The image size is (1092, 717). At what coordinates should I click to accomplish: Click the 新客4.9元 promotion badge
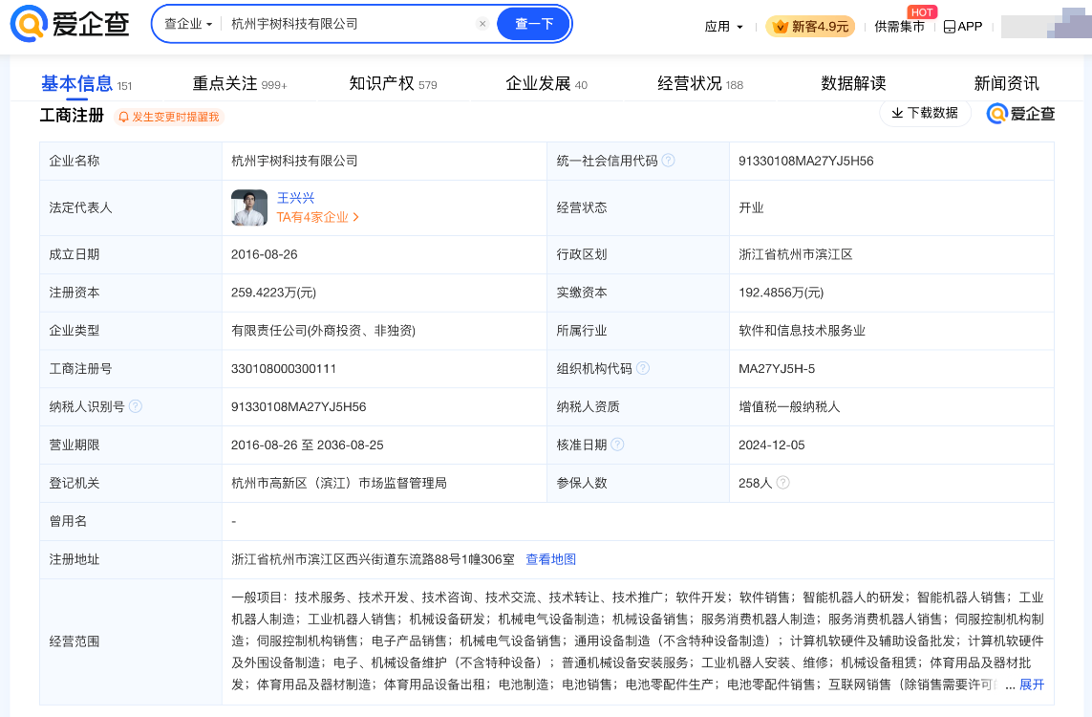[x=810, y=27]
